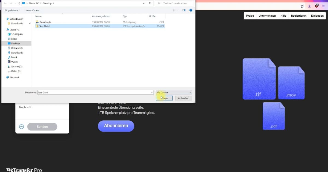Bookmark the page with the star icon

[x=302, y=6]
